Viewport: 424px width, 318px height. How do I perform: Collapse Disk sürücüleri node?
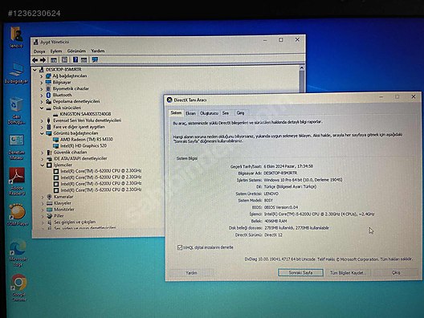pyautogui.click(x=42, y=108)
